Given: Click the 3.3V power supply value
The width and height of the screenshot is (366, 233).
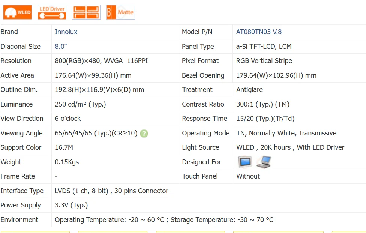Looking at the screenshot, I should pos(71,205).
